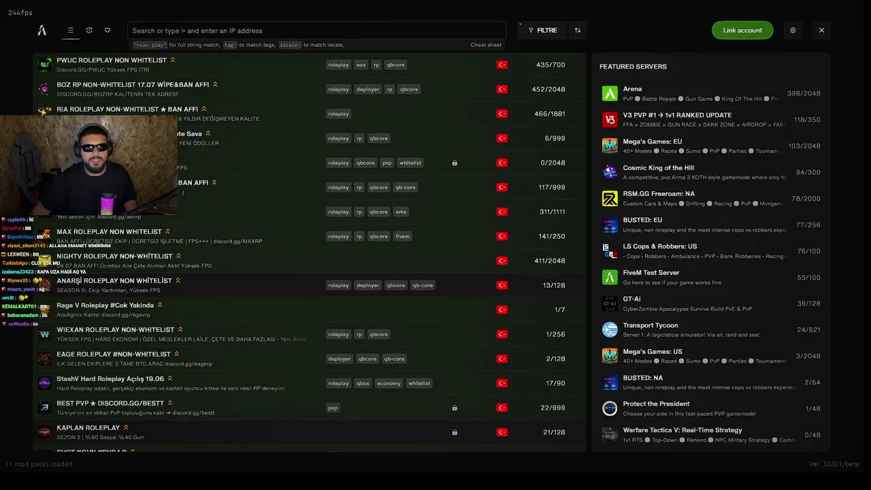Click the boost chevron beside NIGHTV ROLEPLAY
This screenshot has height=490, width=871.
178,256
